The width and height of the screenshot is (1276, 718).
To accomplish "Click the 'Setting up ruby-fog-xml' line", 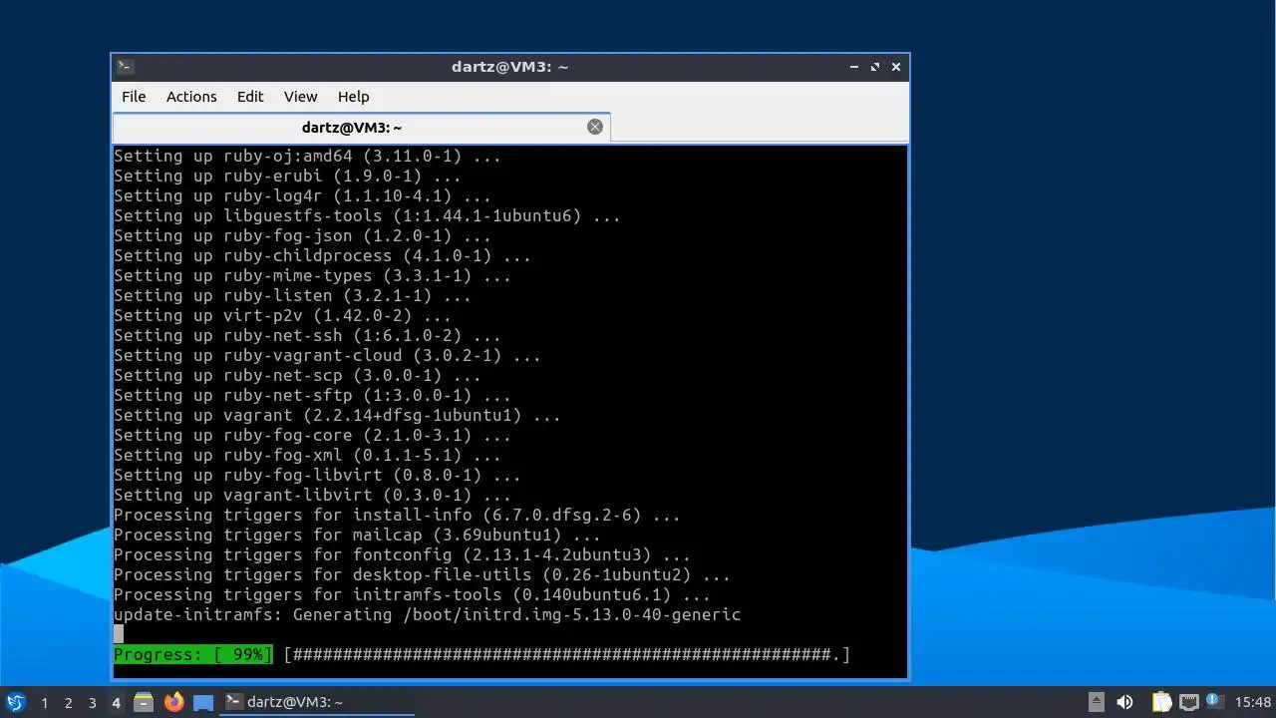I will [307, 455].
